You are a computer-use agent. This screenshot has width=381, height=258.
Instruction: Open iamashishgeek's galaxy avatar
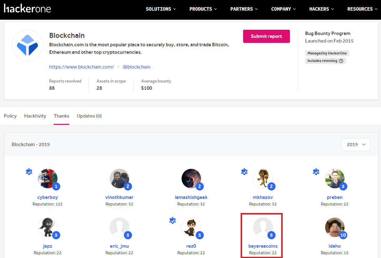click(x=191, y=179)
